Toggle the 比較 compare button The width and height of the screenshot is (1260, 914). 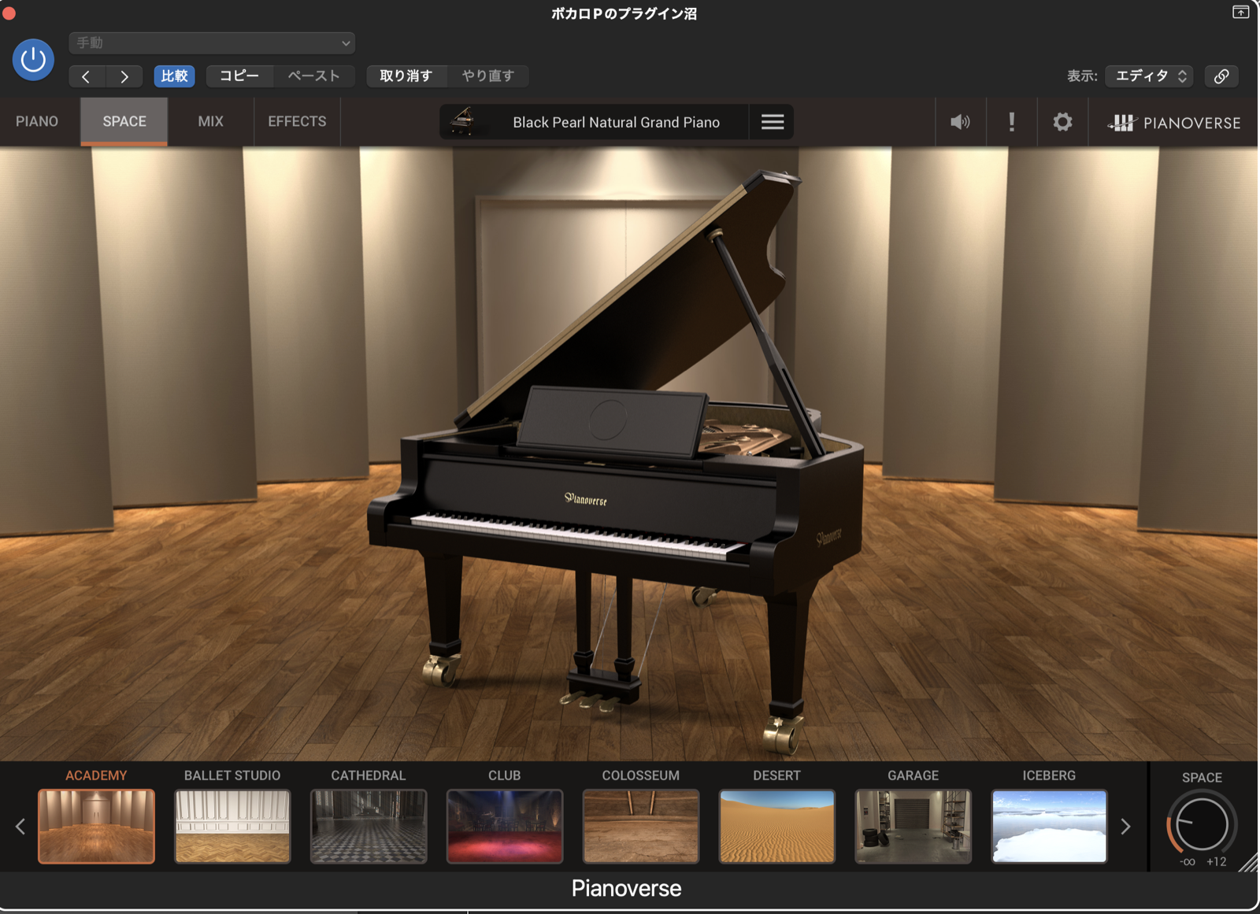tap(174, 76)
